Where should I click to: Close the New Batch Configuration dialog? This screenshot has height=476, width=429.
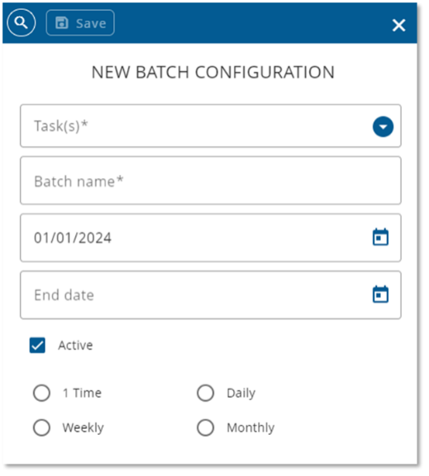click(399, 26)
